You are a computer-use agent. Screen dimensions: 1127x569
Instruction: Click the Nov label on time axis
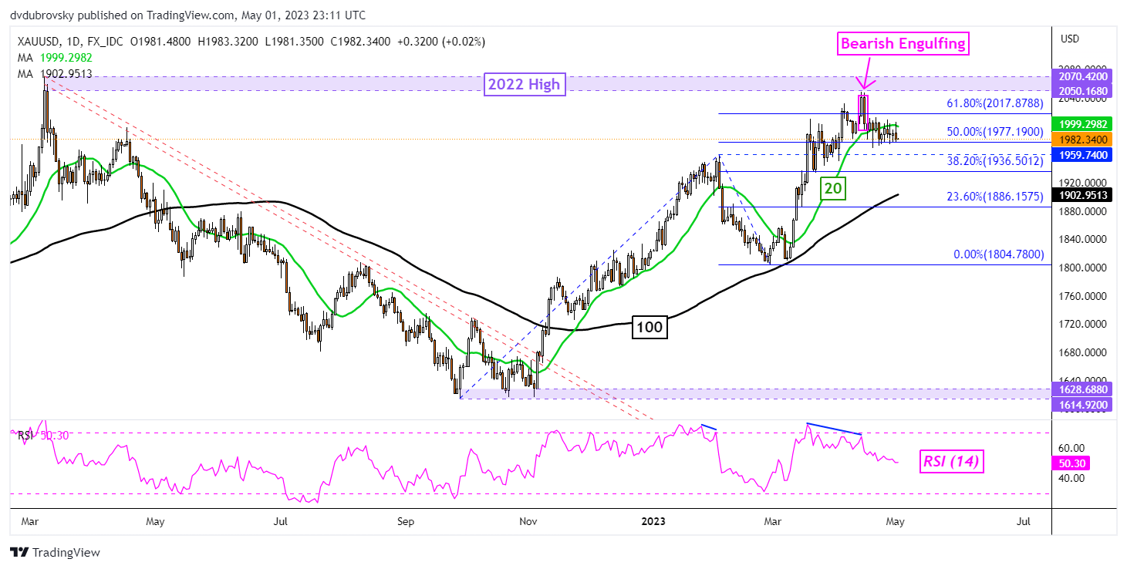click(528, 522)
